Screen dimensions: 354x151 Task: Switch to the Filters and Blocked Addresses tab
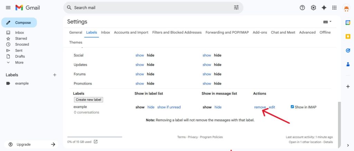point(177,32)
